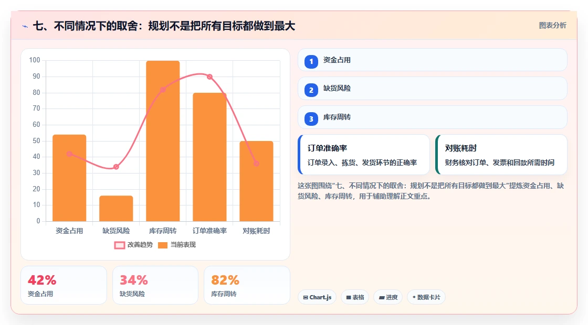Click the x-axis label 订单准确率
This screenshot has height=325, width=588.
tap(209, 231)
